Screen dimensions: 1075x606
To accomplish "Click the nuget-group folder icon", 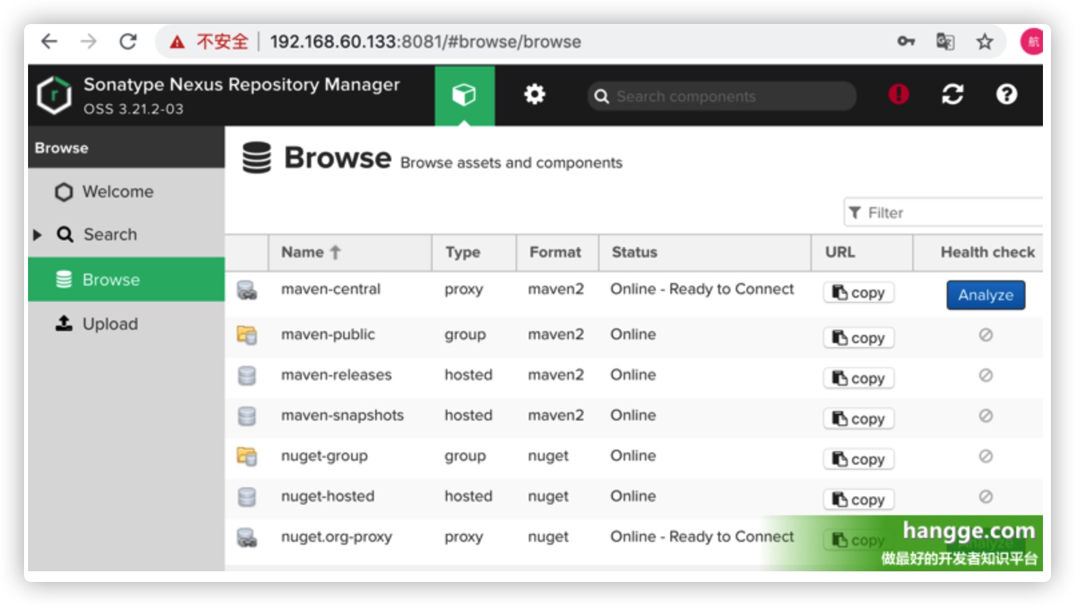I will tap(247, 457).
